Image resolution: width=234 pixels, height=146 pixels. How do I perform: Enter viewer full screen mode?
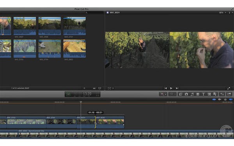coord(229,88)
